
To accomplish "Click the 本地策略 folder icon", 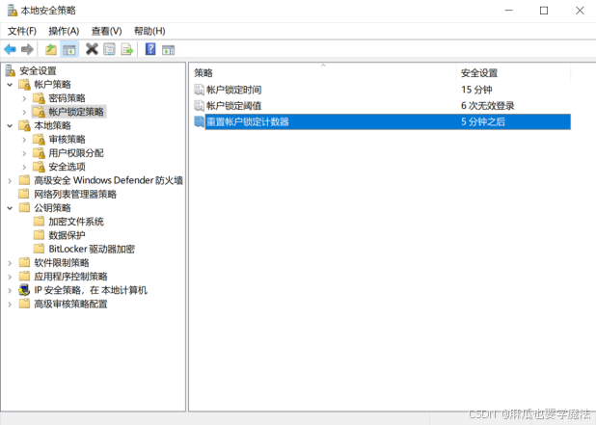I will pos(25,125).
